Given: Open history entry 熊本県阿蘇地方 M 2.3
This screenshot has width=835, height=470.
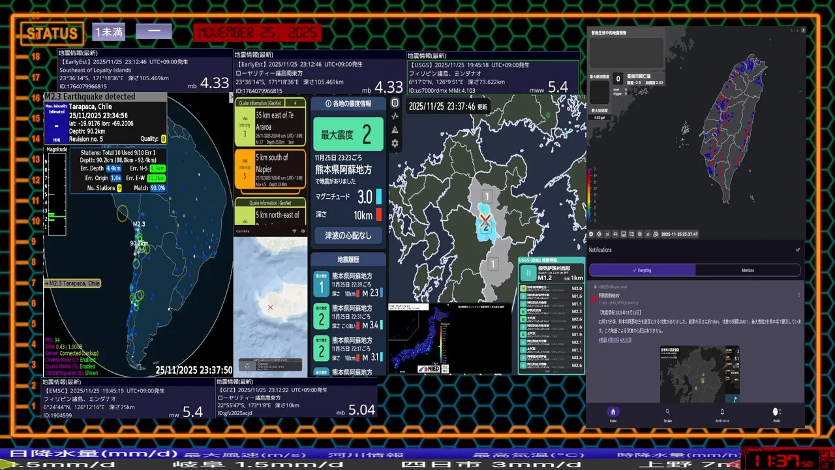Looking at the screenshot, I should tap(348, 285).
